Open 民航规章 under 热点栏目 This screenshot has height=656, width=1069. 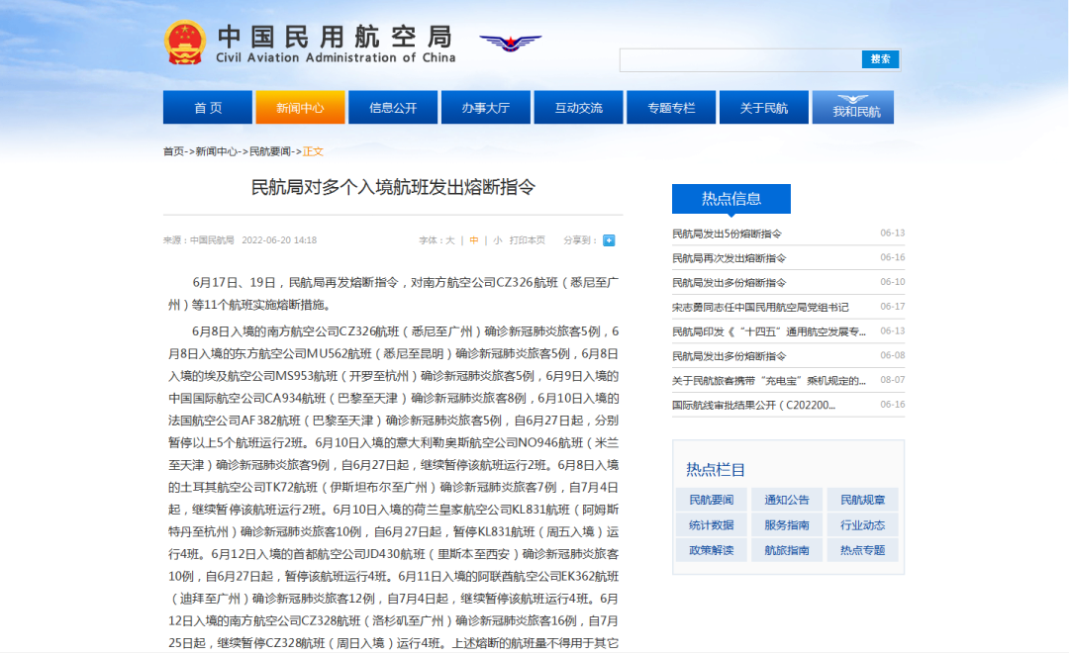click(862, 499)
